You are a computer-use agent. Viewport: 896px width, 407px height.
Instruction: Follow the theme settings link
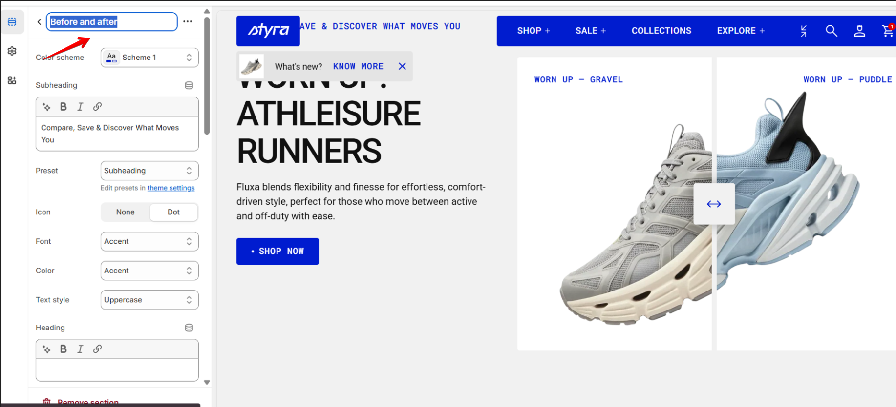171,188
